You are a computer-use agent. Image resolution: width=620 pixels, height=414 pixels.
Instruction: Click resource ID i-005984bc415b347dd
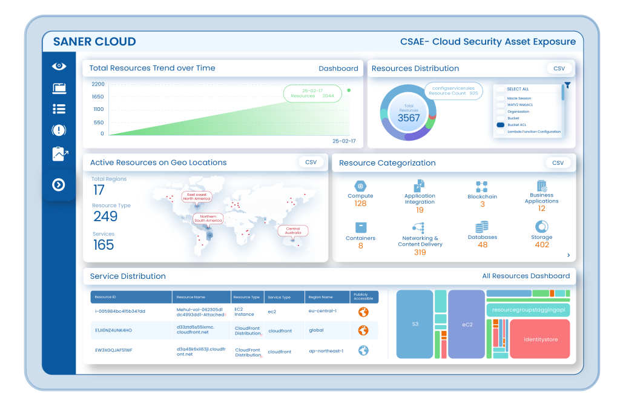tap(120, 312)
